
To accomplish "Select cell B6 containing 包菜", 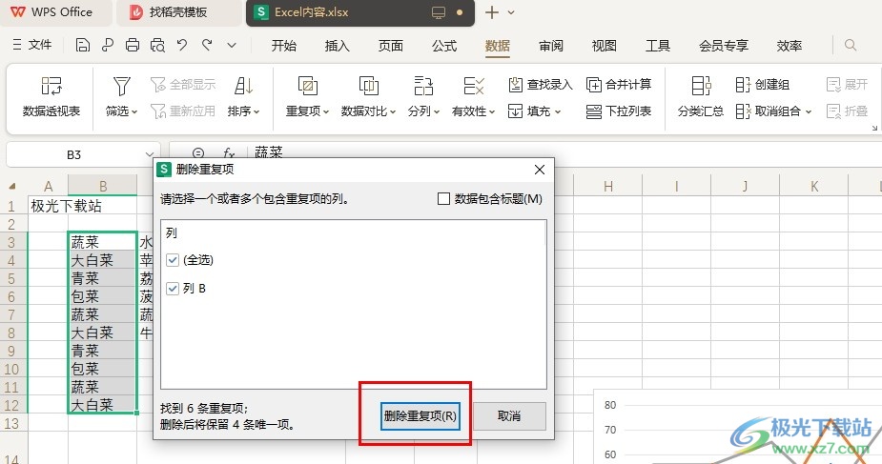I will [102, 296].
